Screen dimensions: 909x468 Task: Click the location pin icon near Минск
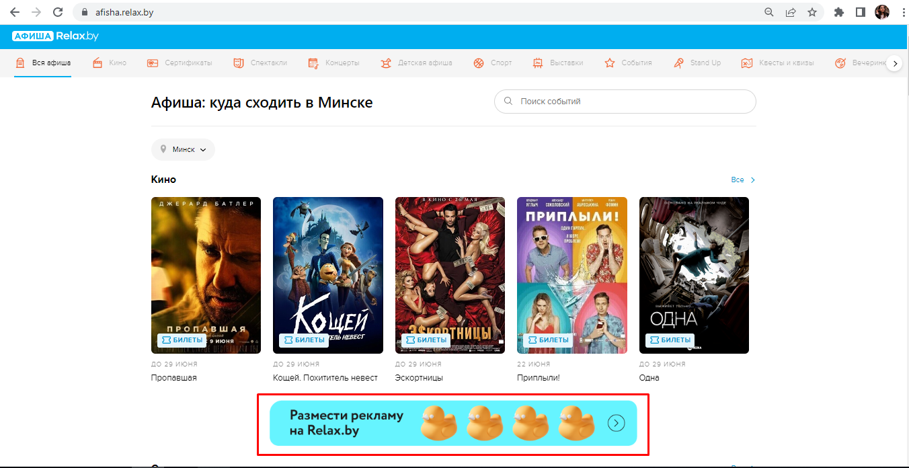pyautogui.click(x=163, y=149)
